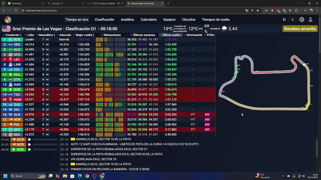Select the VER driver badge
The image size is (321, 180).
12,44
